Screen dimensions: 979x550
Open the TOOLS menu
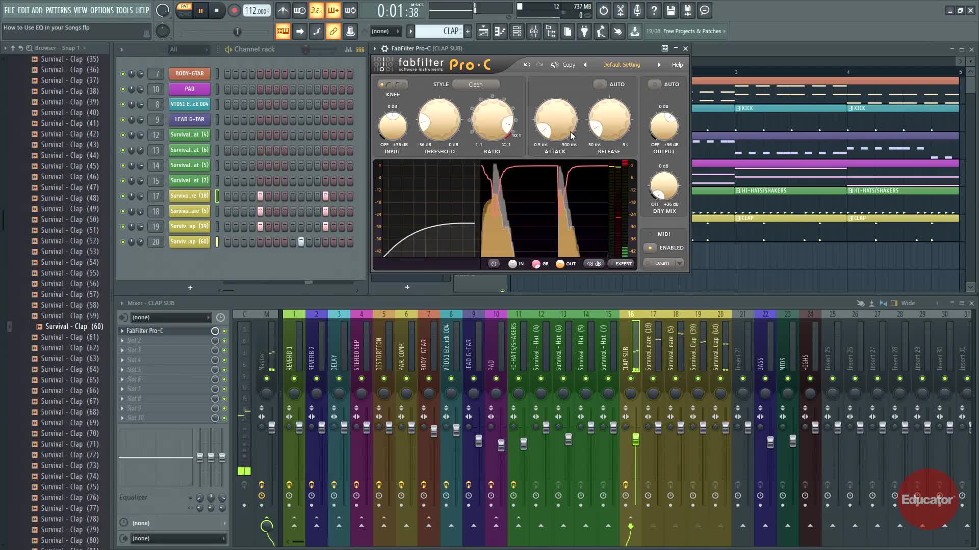pos(124,10)
